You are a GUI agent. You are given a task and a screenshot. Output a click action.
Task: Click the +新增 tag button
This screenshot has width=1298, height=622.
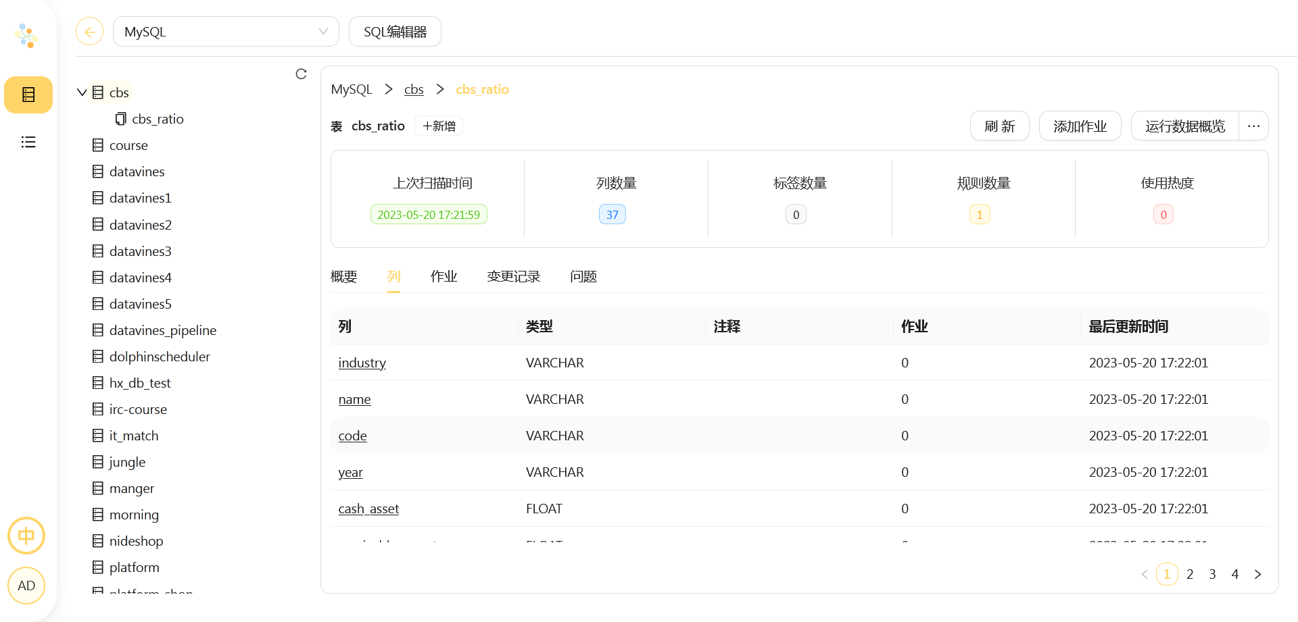[439, 126]
